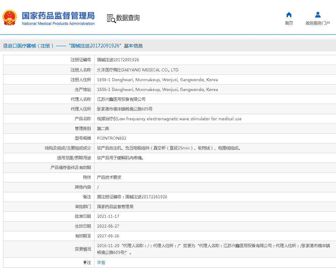Click 注册证编号 label cell
The image size is (336, 268).
pyautogui.click(x=49, y=60)
